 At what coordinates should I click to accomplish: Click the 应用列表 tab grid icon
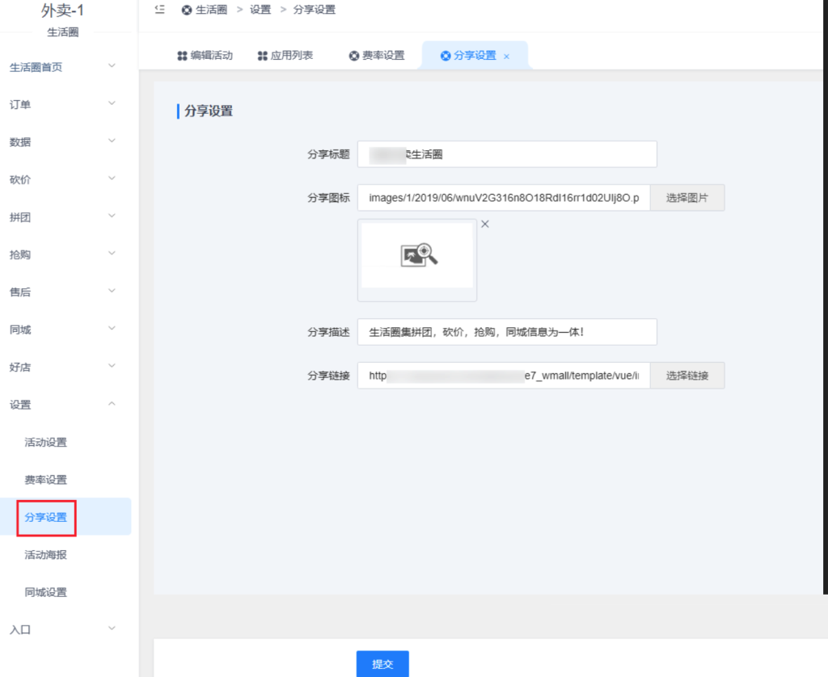coord(262,56)
